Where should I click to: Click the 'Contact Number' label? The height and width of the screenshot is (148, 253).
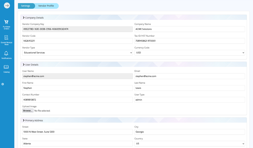(x=31, y=95)
